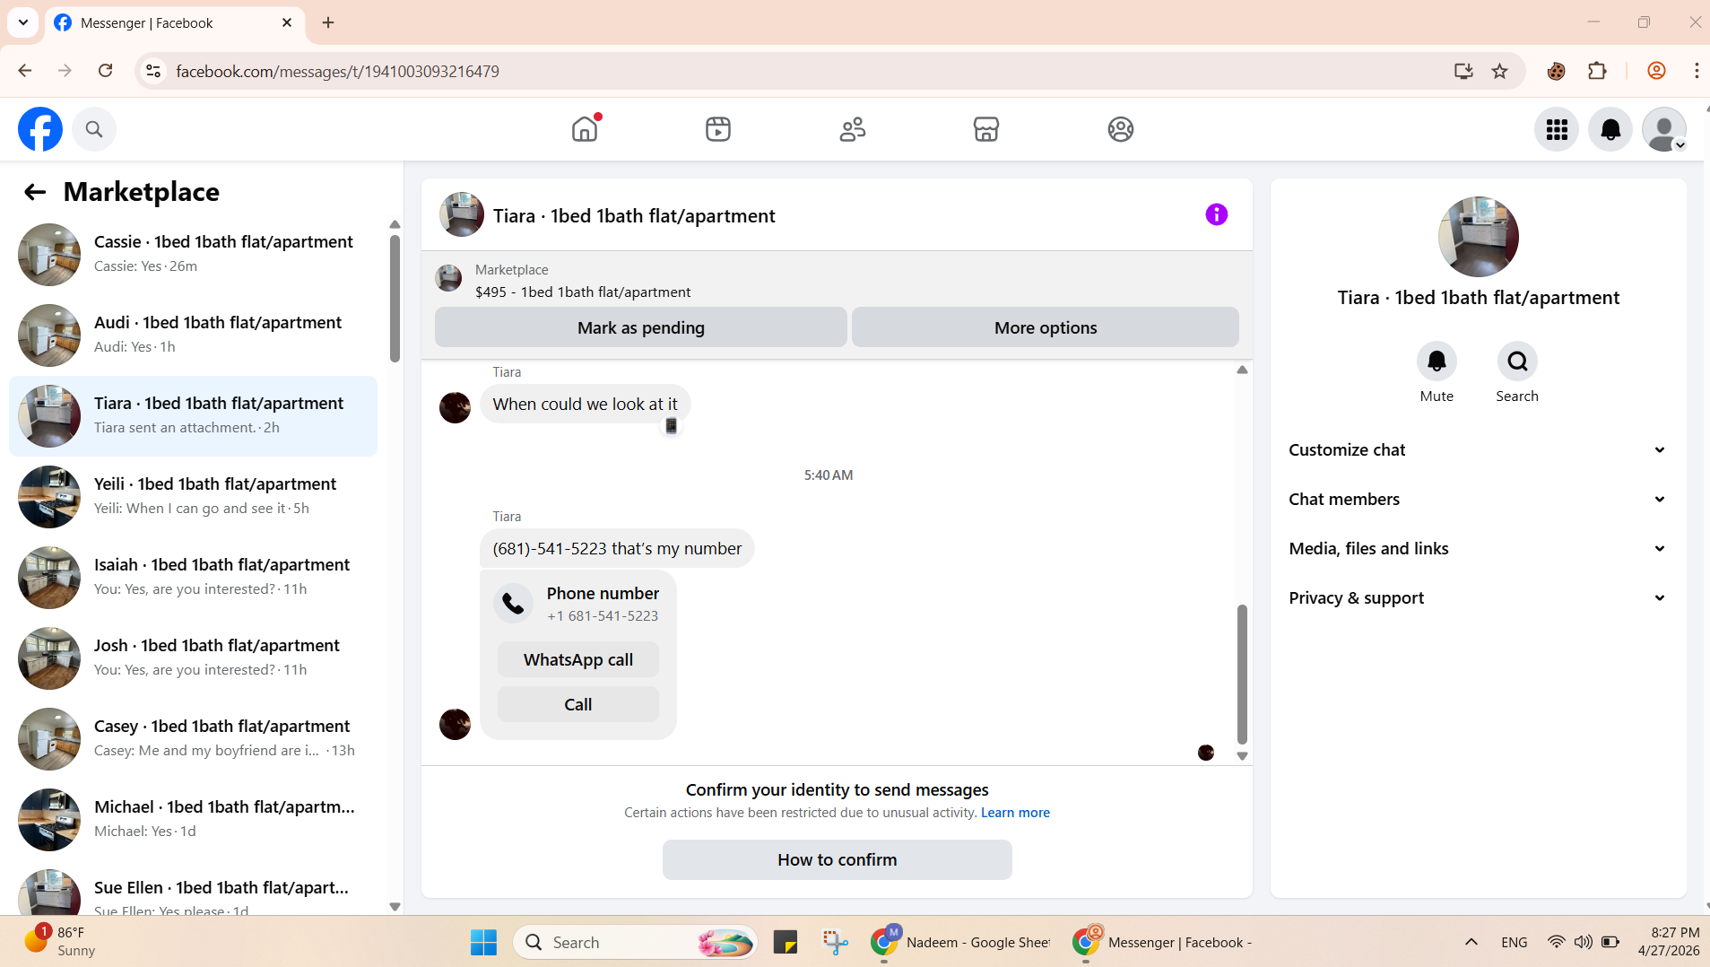
Task: Open conversation information purple icon
Action: (1217, 214)
